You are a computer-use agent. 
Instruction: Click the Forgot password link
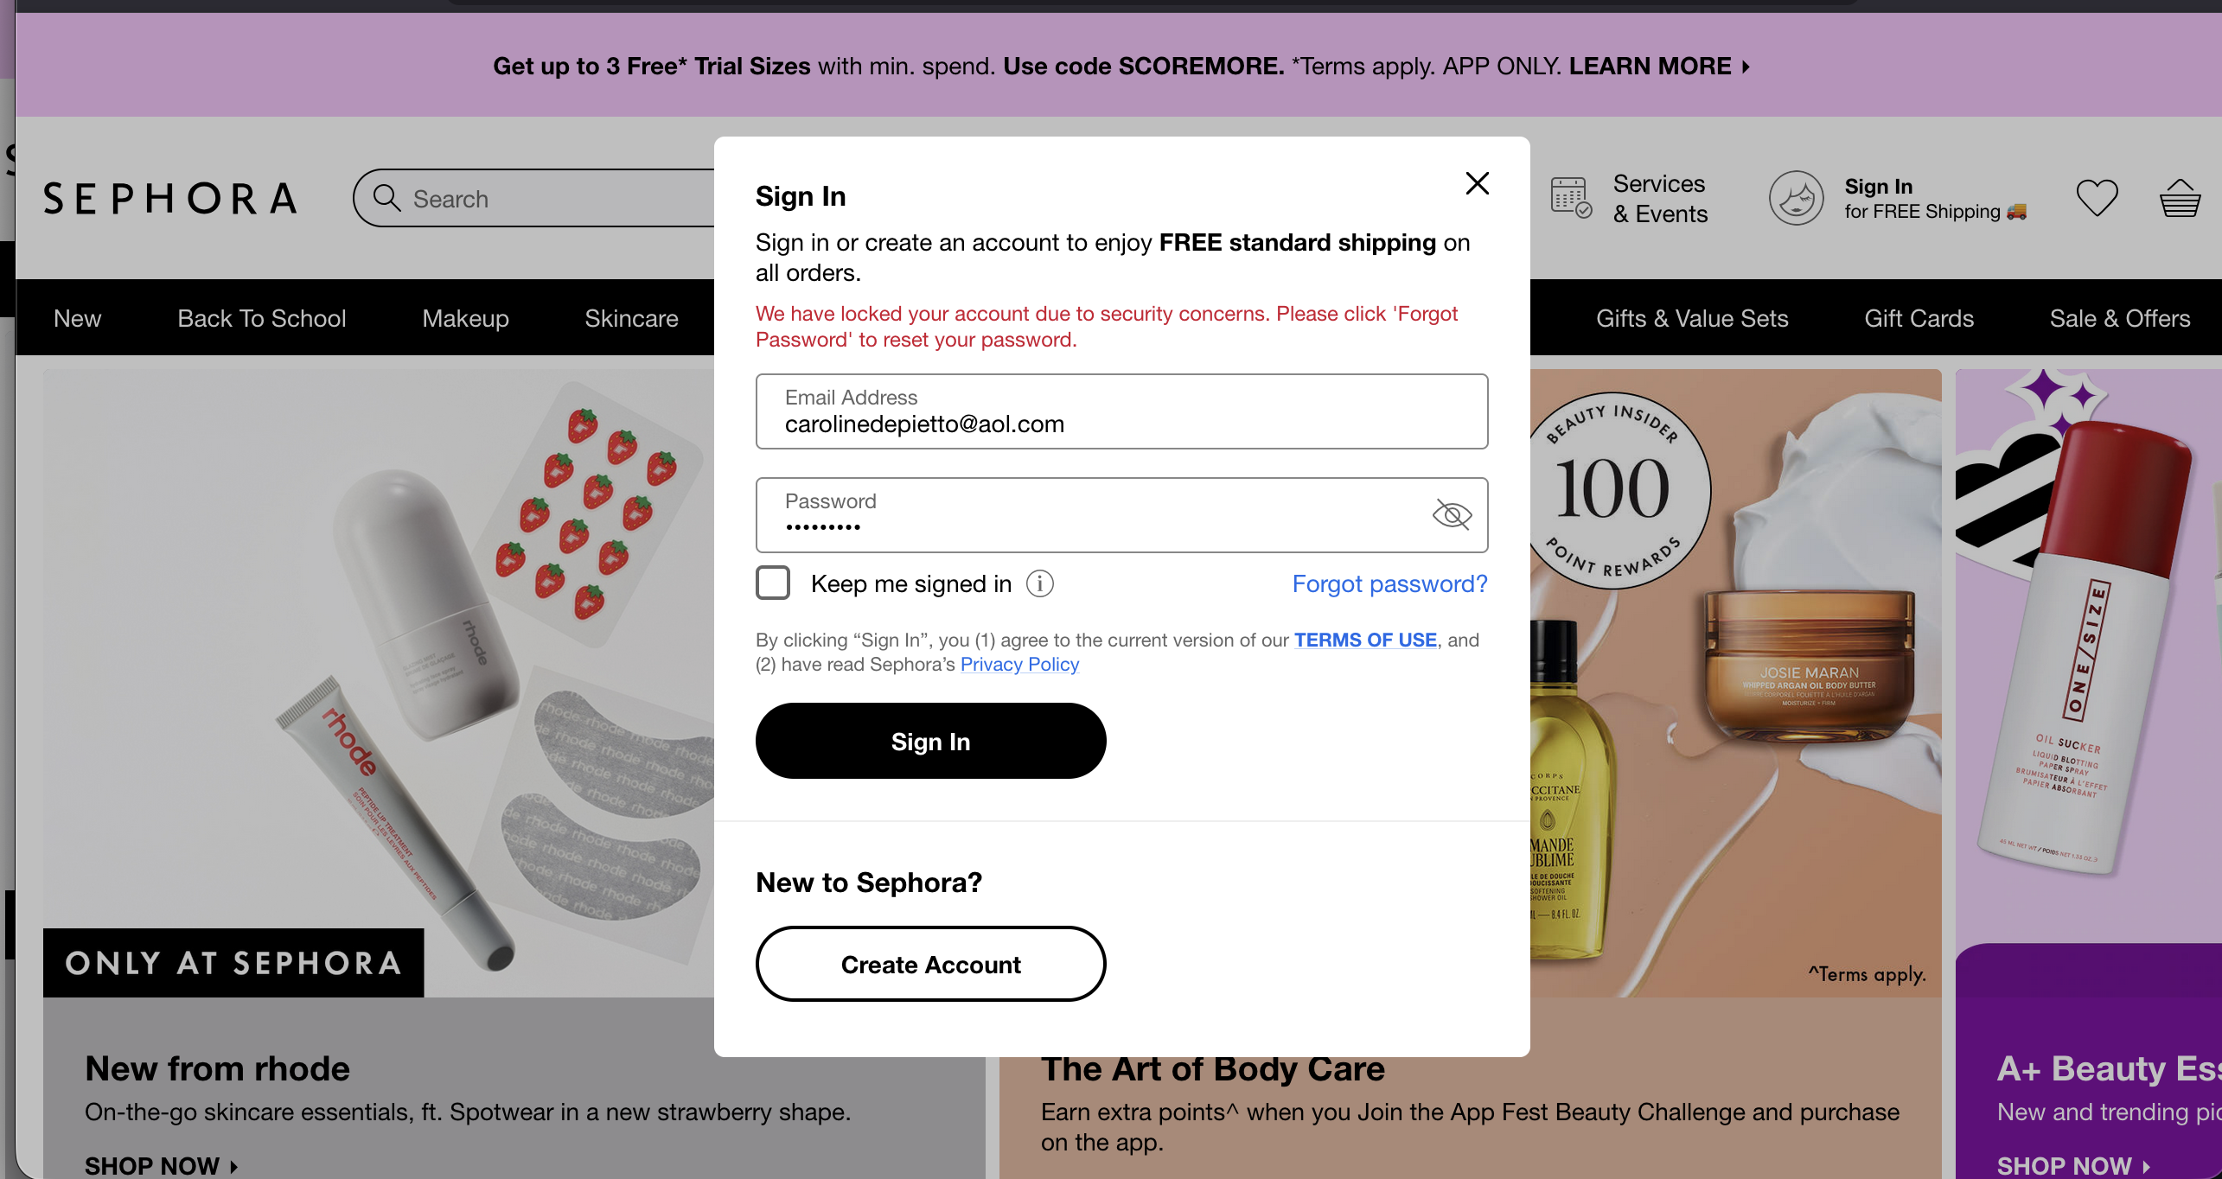(1389, 584)
